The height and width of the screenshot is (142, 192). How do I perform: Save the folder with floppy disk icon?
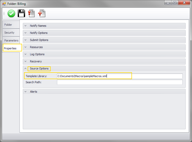point(22,13)
